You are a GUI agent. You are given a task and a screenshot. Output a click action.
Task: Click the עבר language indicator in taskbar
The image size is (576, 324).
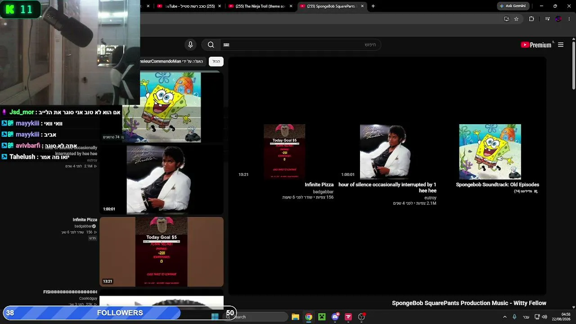526,317
